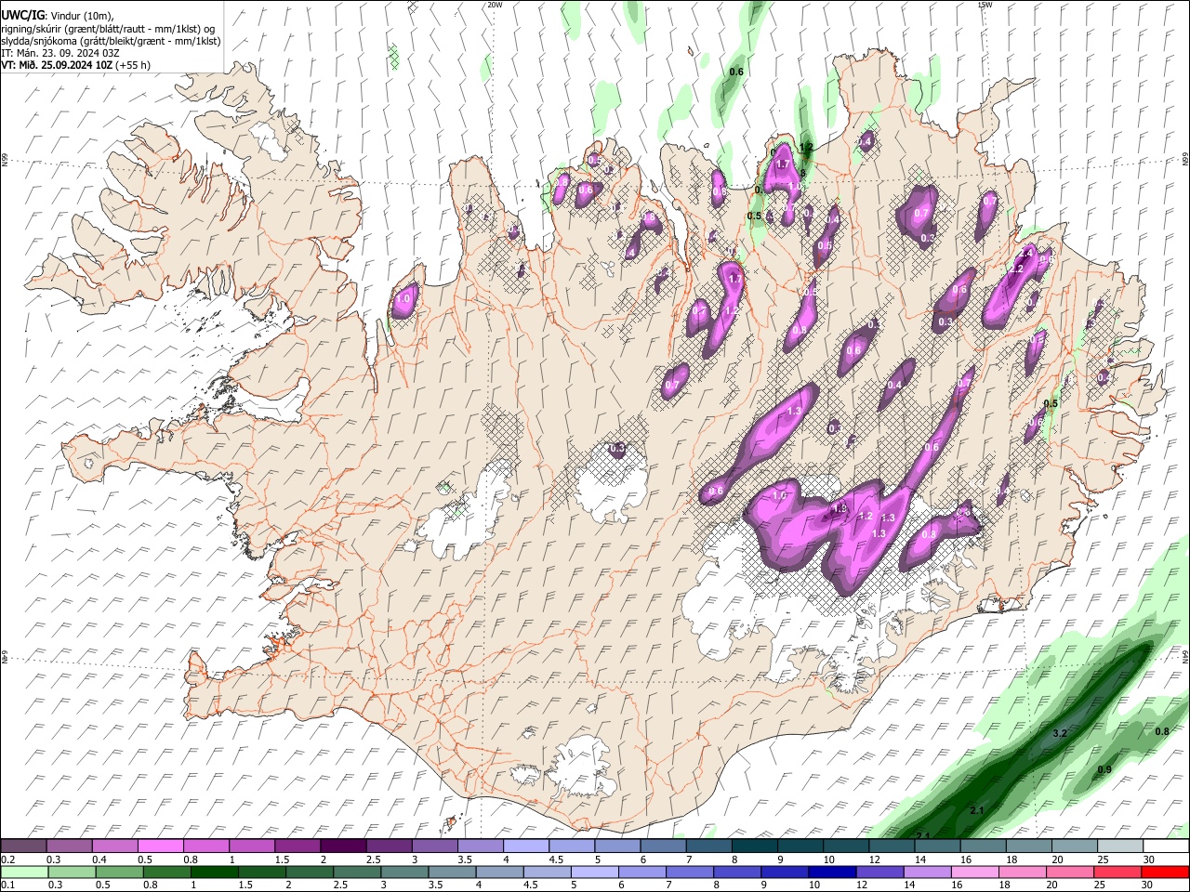Click the "UWC/IG: Vindur (10m)" title text
The image size is (1190, 892).
(x=58, y=15)
